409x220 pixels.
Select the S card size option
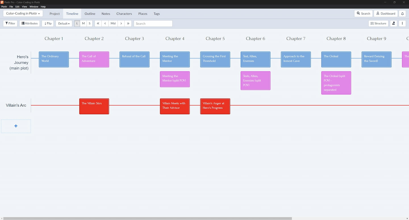pos(89,23)
